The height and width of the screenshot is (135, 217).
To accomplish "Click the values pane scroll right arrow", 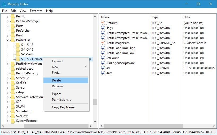I will pyautogui.click(x=214, y=126).
